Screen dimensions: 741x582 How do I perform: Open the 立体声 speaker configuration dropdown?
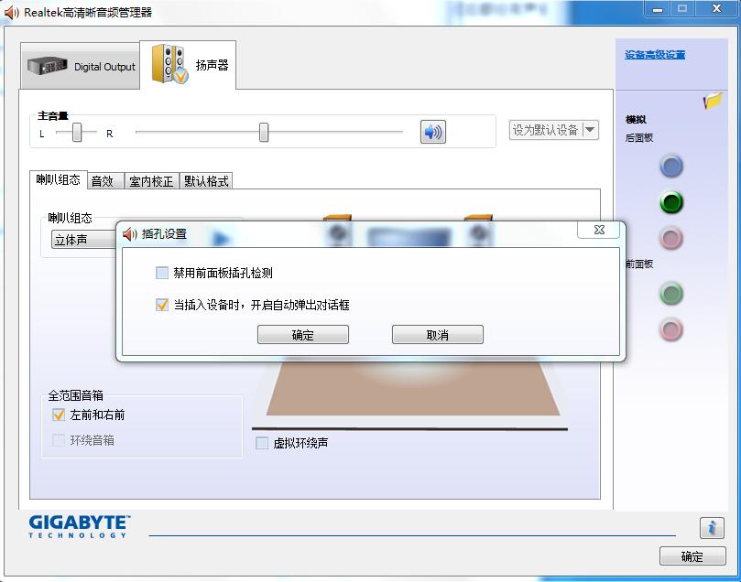tap(82, 239)
